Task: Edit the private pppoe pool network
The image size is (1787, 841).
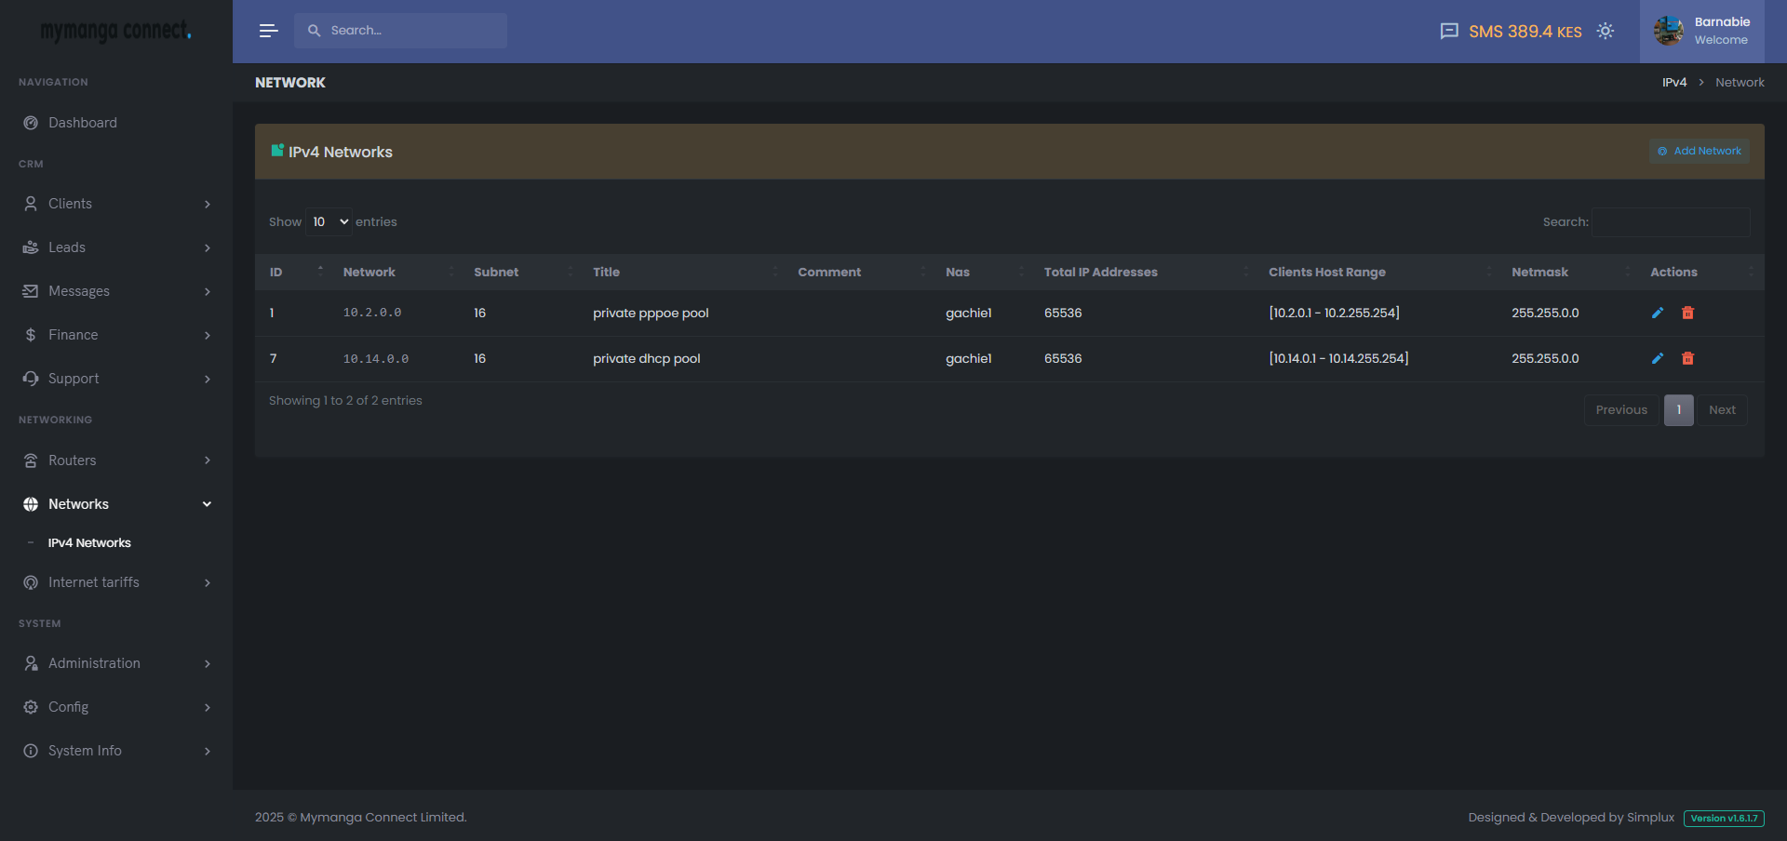Action: [x=1657, y=313]
